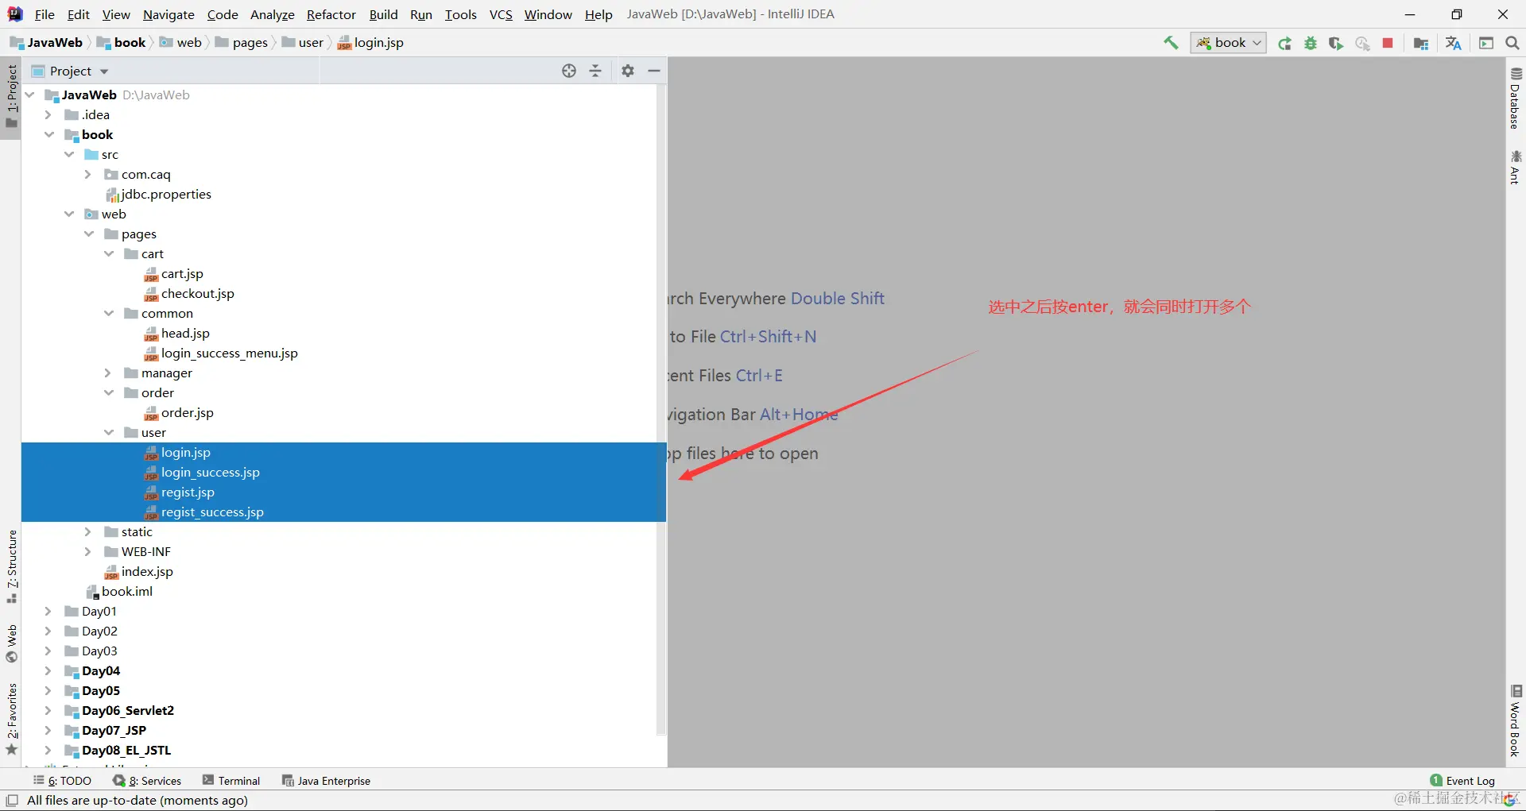The image size is (1526, 811).
Task: Toggle tool window bars icon in status bar
Action: [x=12, y=800]
